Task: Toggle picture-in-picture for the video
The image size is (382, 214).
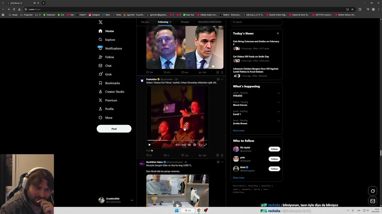Action: (x=200, y=145)
